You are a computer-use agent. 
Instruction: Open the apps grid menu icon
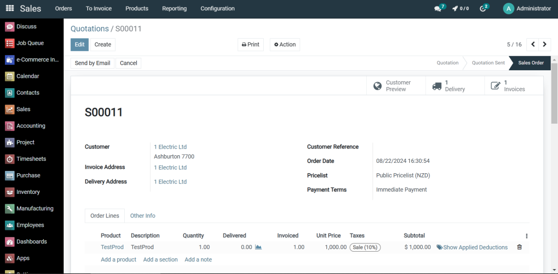click(x=10, y=8)
